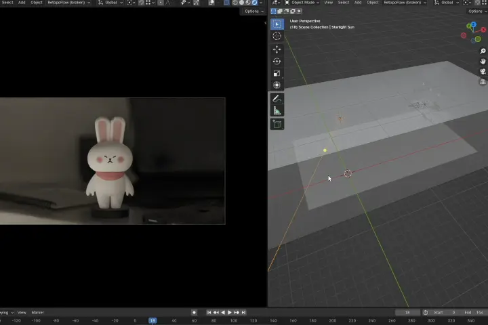Select the Add Cube tool
Viewport: 488px width, 325px height.
pyautogui.click(x=277, y=125)
